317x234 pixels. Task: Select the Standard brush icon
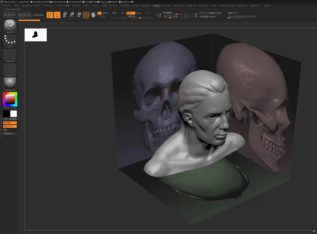10,25
